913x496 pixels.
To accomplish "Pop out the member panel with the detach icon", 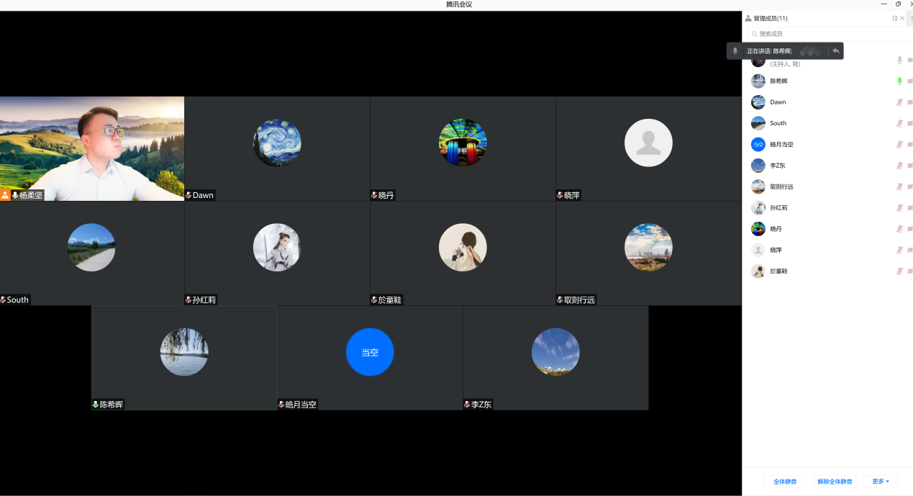I will 895,19.
